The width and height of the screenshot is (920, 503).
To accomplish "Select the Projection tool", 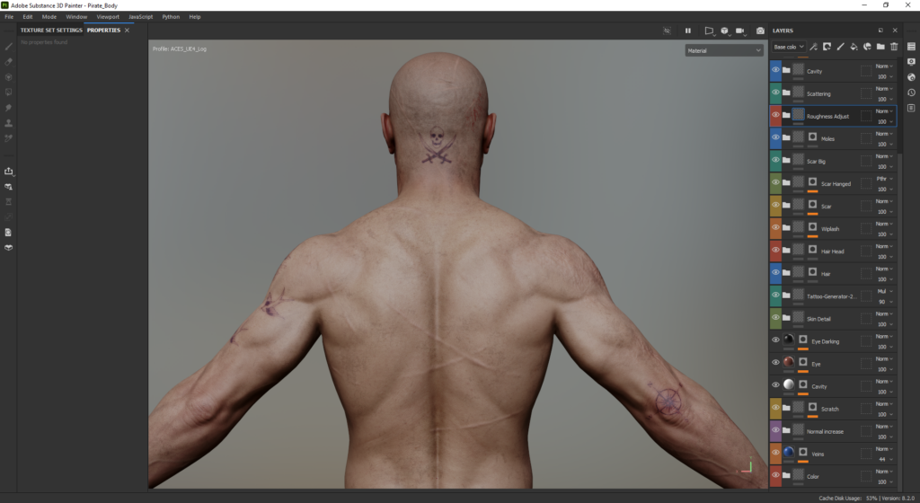I will (x=9, y=77).
